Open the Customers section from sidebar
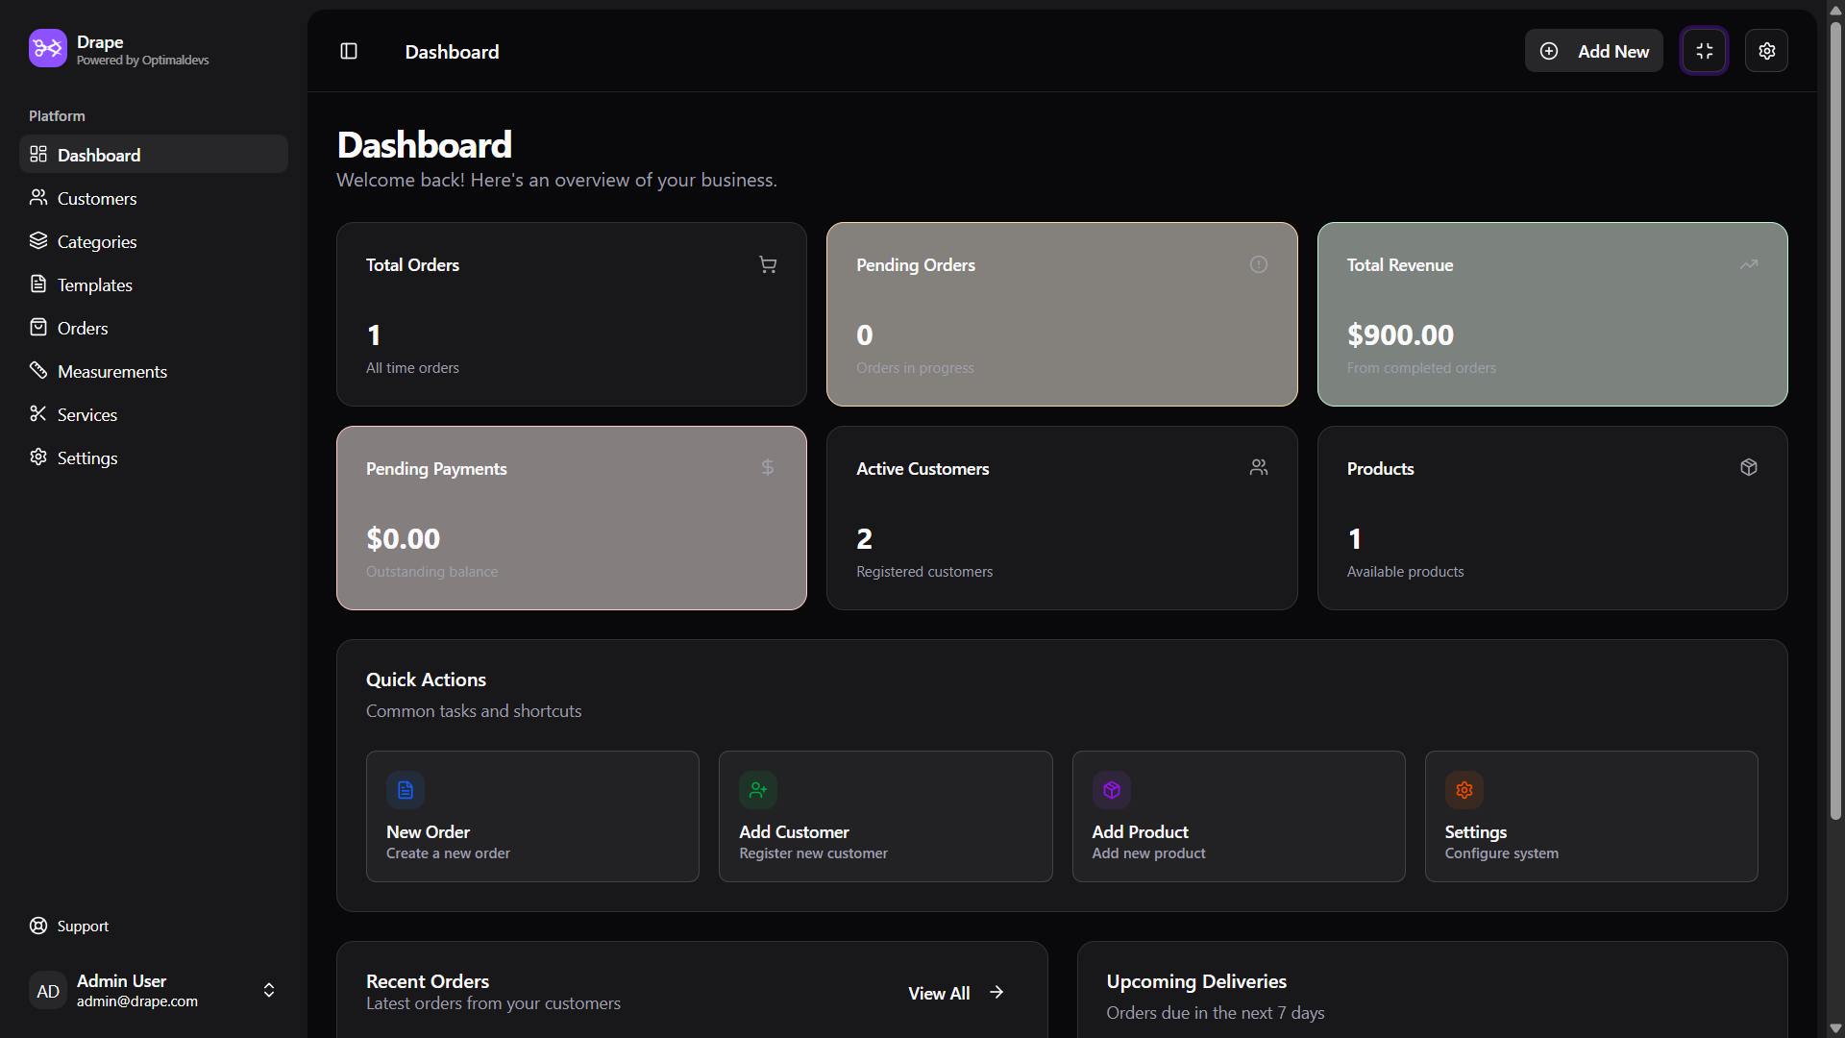The image size is (1845, 1038). point(97,198)
